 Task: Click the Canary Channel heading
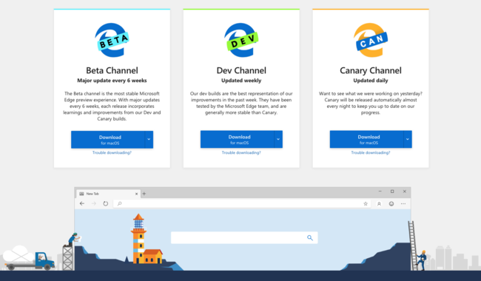click(x=371, y=70)
